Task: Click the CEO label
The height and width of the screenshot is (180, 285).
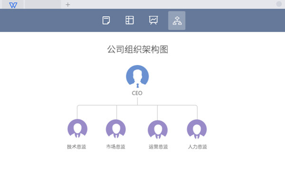Action: point(137,93)
